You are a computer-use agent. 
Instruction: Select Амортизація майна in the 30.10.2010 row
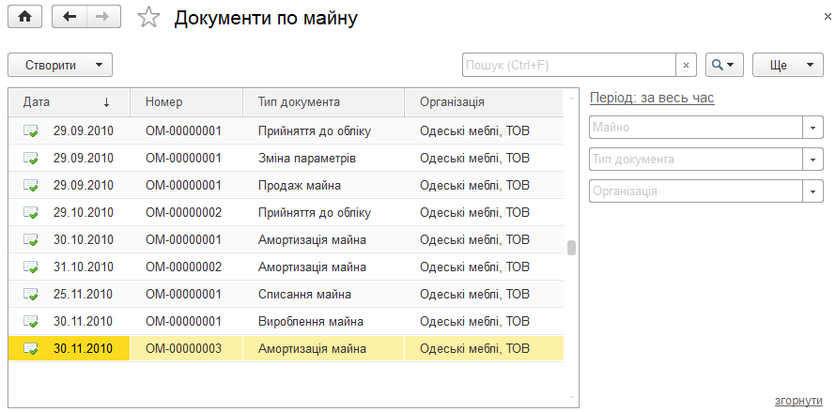coord(323,240)
